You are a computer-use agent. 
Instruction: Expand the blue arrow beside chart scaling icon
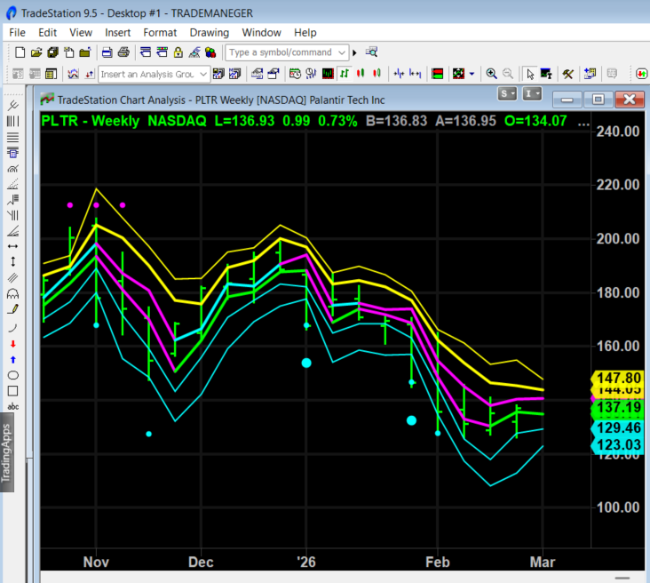(472, 75)
